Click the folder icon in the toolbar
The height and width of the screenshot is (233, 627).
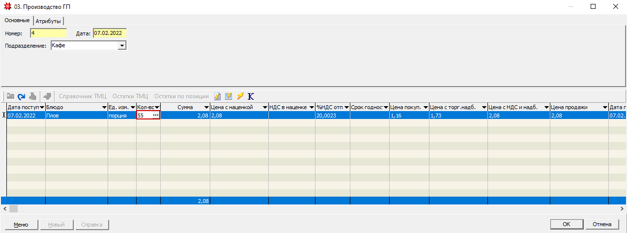pos(10,96)
